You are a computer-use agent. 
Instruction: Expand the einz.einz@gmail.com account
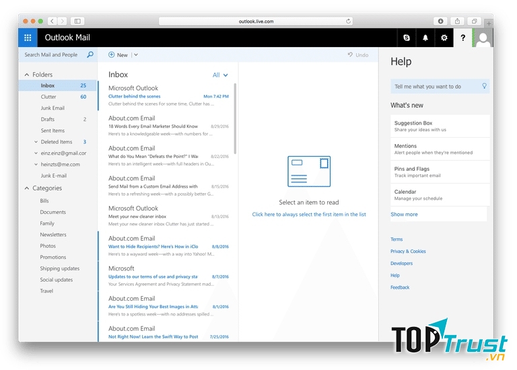click(36, 153)
